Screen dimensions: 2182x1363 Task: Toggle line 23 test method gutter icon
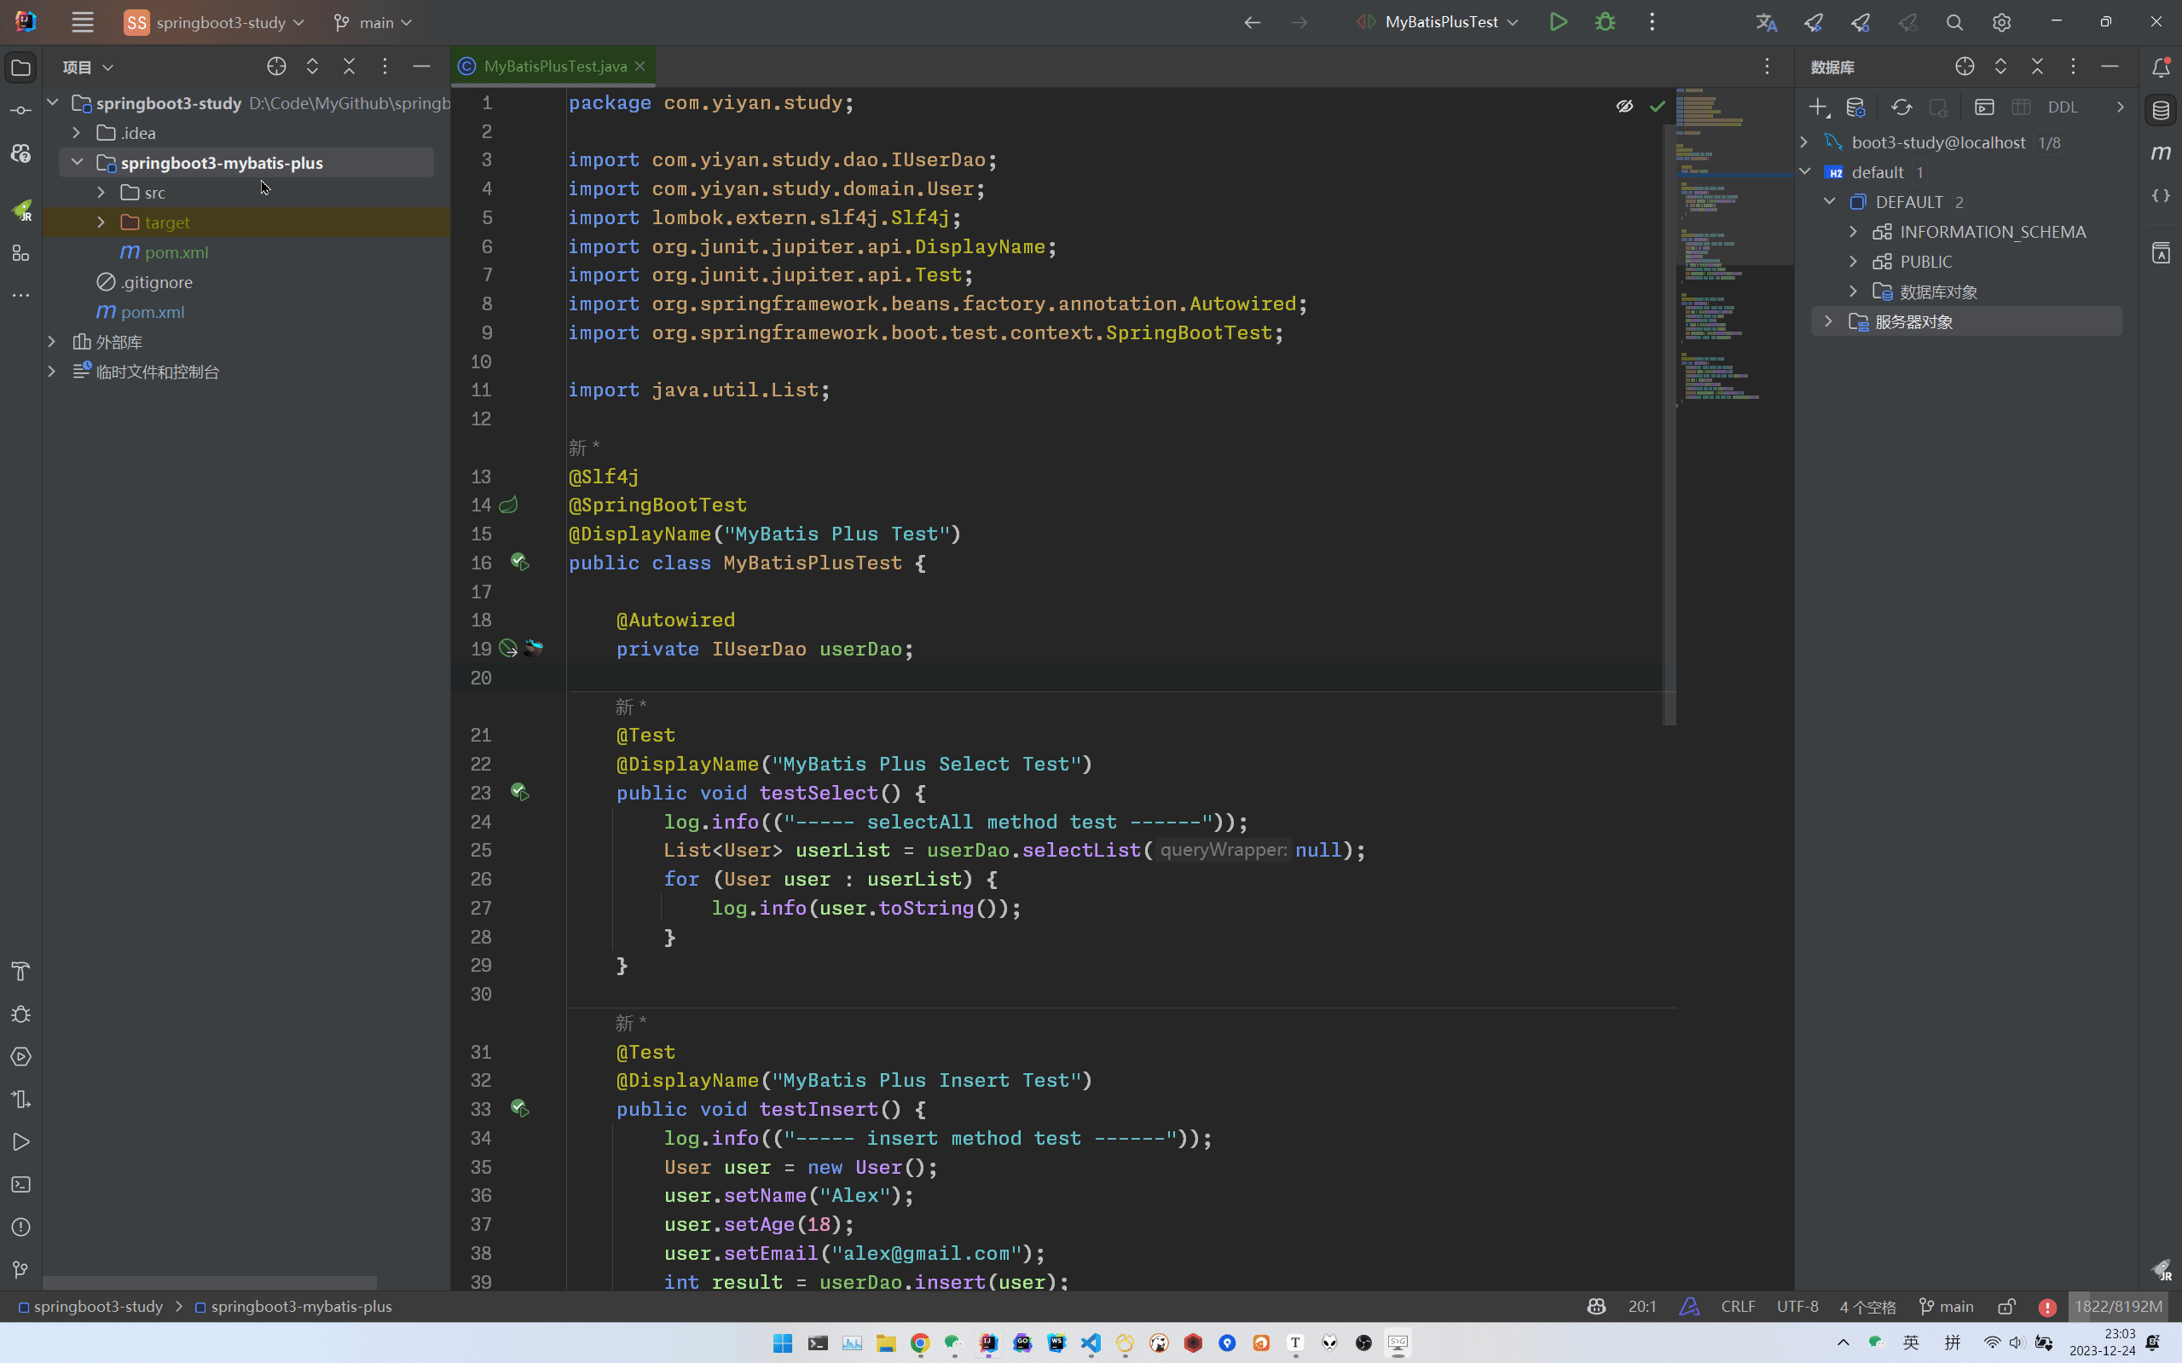pyautogui.click(x=518, y=791)
